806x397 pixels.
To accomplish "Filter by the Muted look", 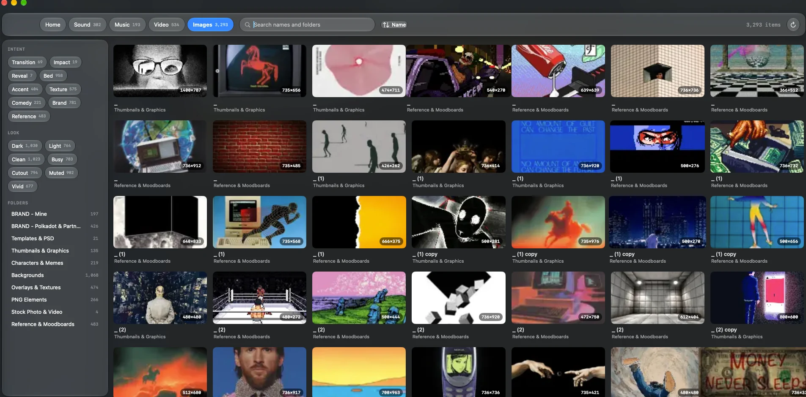I will (61, 173).
